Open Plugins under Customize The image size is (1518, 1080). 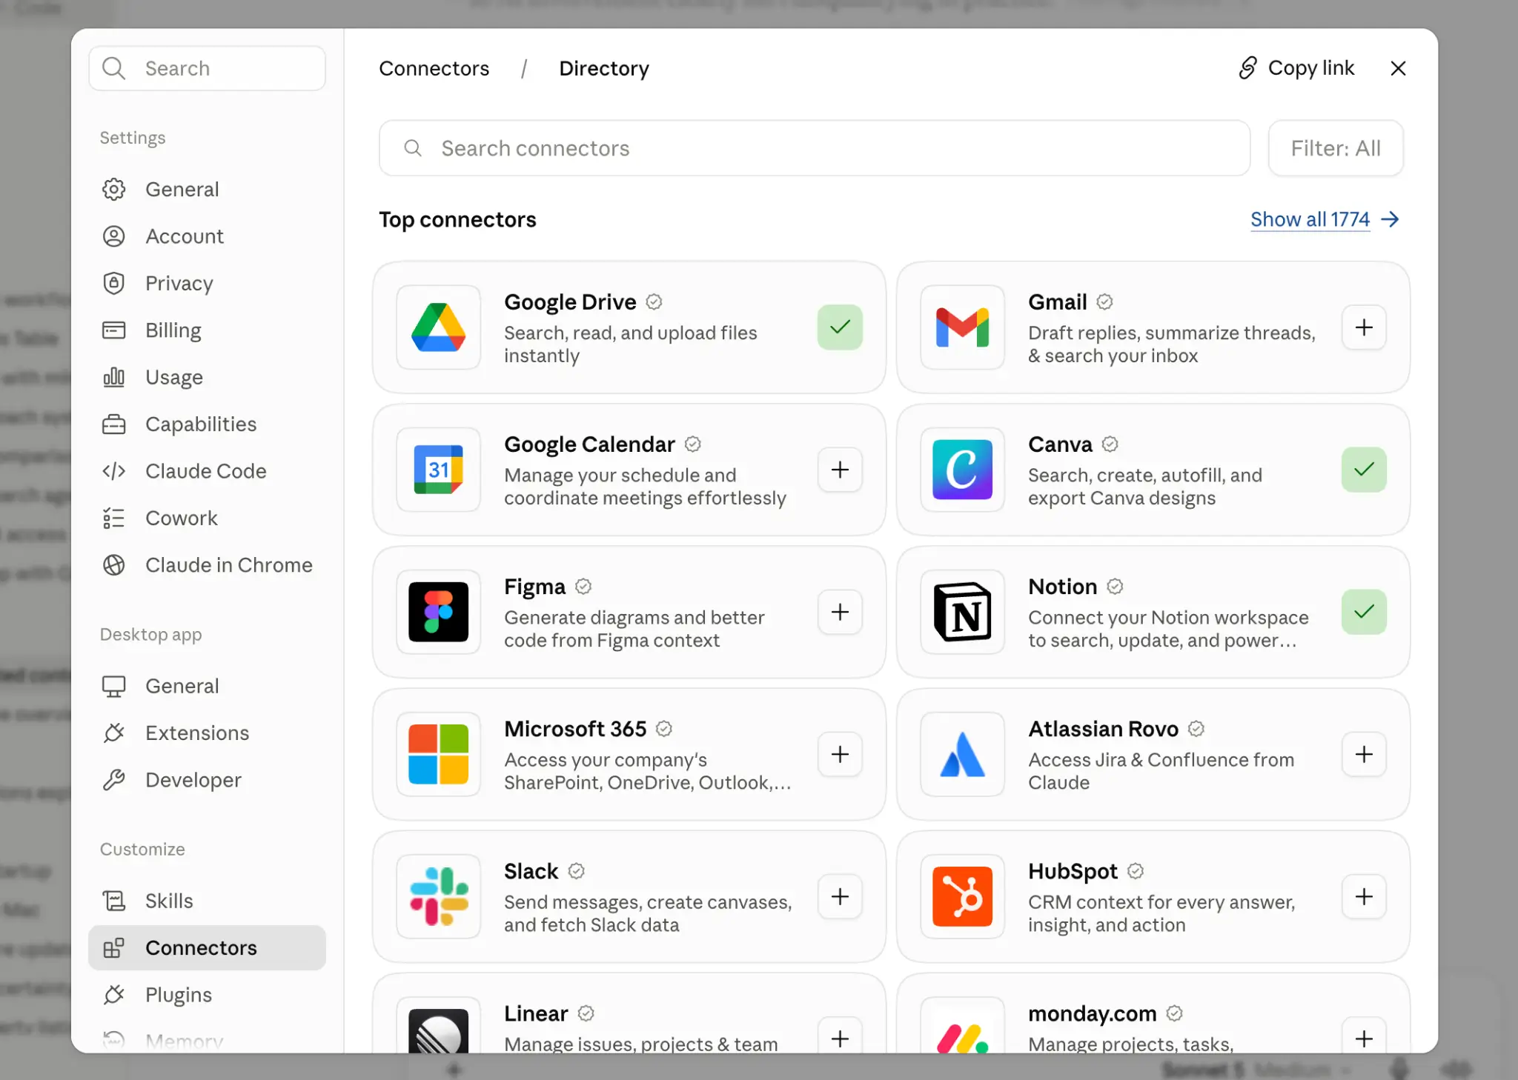(207, 995)
